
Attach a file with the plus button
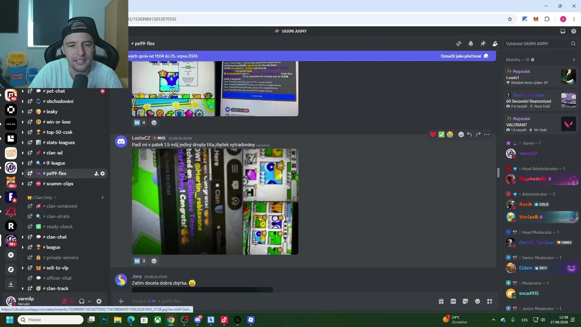[x=121, y=301]
